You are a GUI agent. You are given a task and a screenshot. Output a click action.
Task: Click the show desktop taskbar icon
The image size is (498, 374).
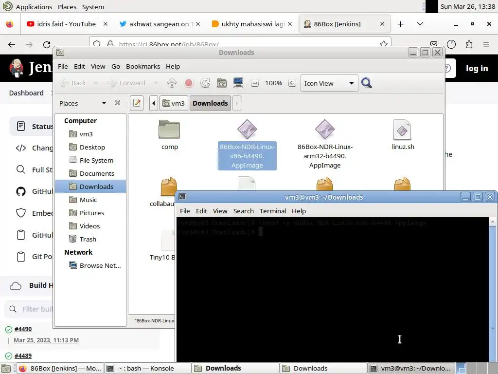(6, 368)
